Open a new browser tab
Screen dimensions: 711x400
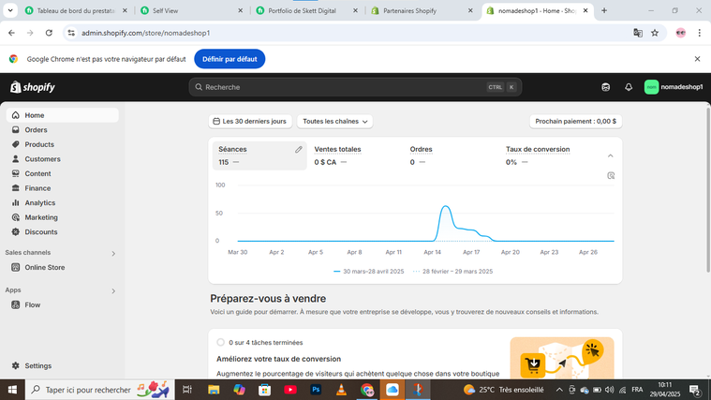coord(604,10)
